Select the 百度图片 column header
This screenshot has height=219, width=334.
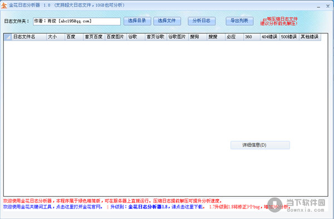116,37
